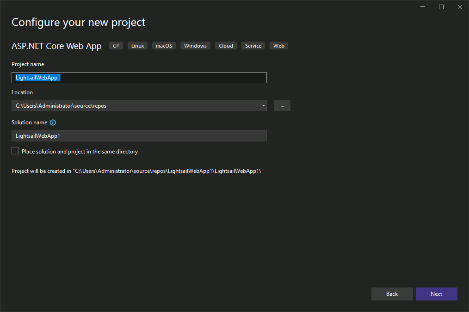Click the Project name input field
Image resolution: width=469 pixels, height=312 pixels.
(x=139, y=78)
